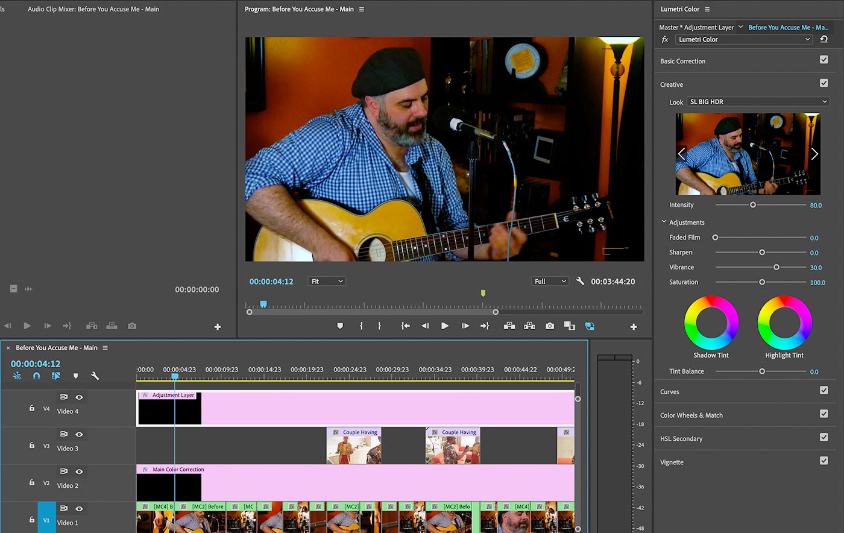Open the Look dropdown showing SL BIG HDR
This screenshot has width=844, height=533.
(758, 101)
